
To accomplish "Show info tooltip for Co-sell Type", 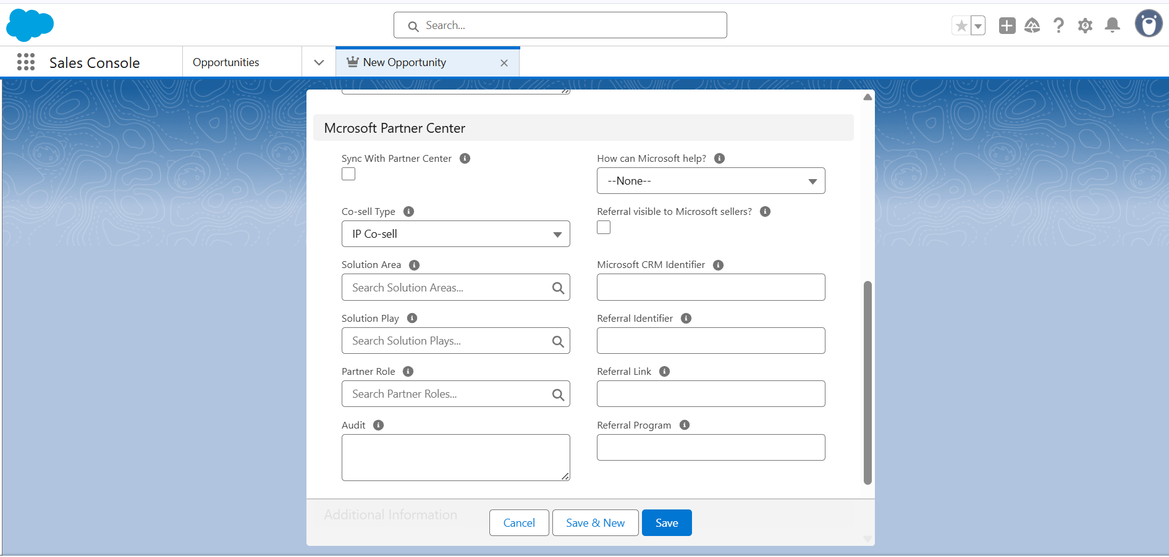I will (x=408, y=211).
